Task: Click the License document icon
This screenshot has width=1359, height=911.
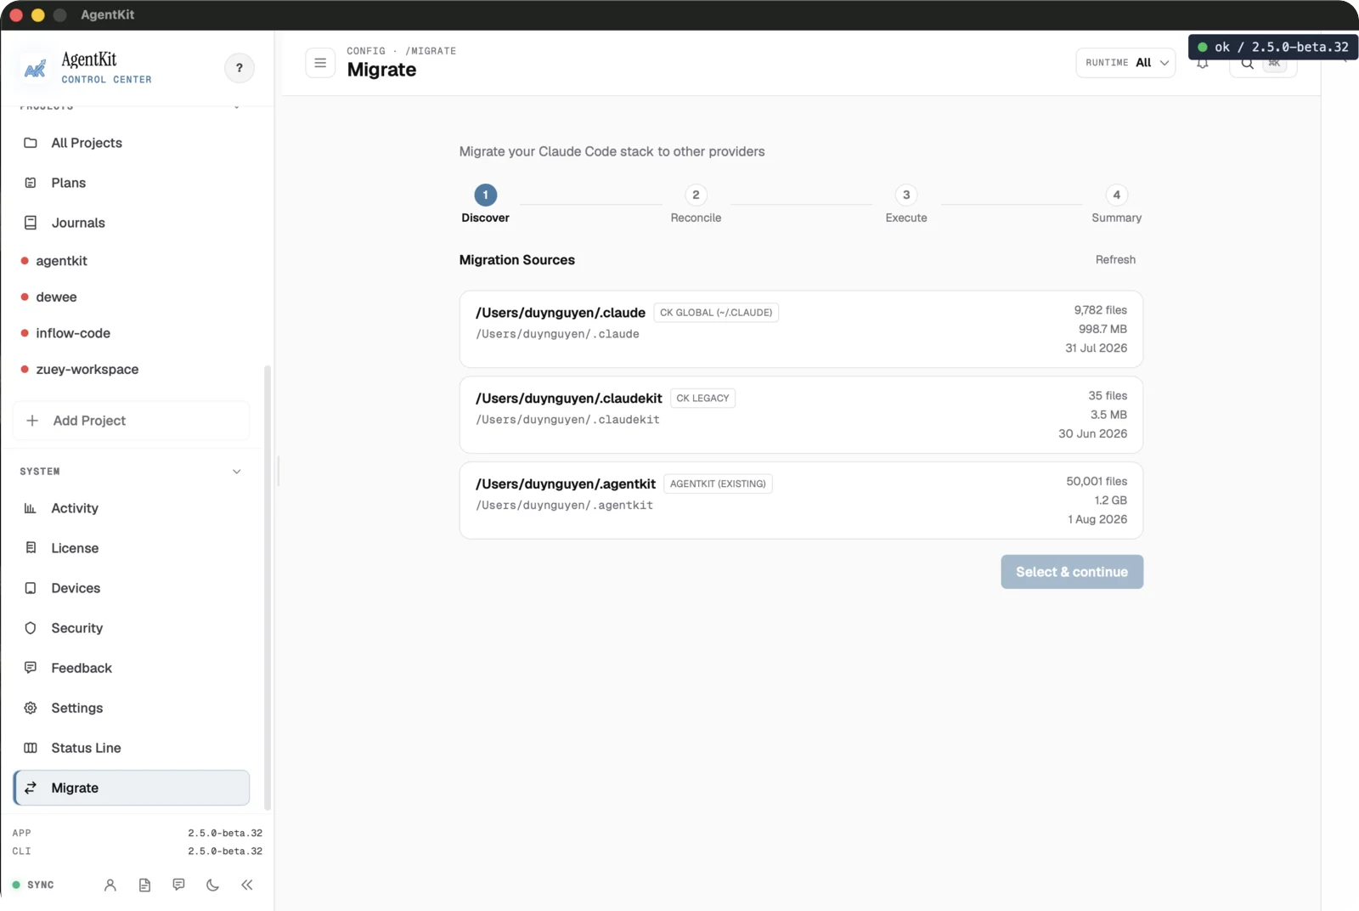Action: [x=31, y=548]
